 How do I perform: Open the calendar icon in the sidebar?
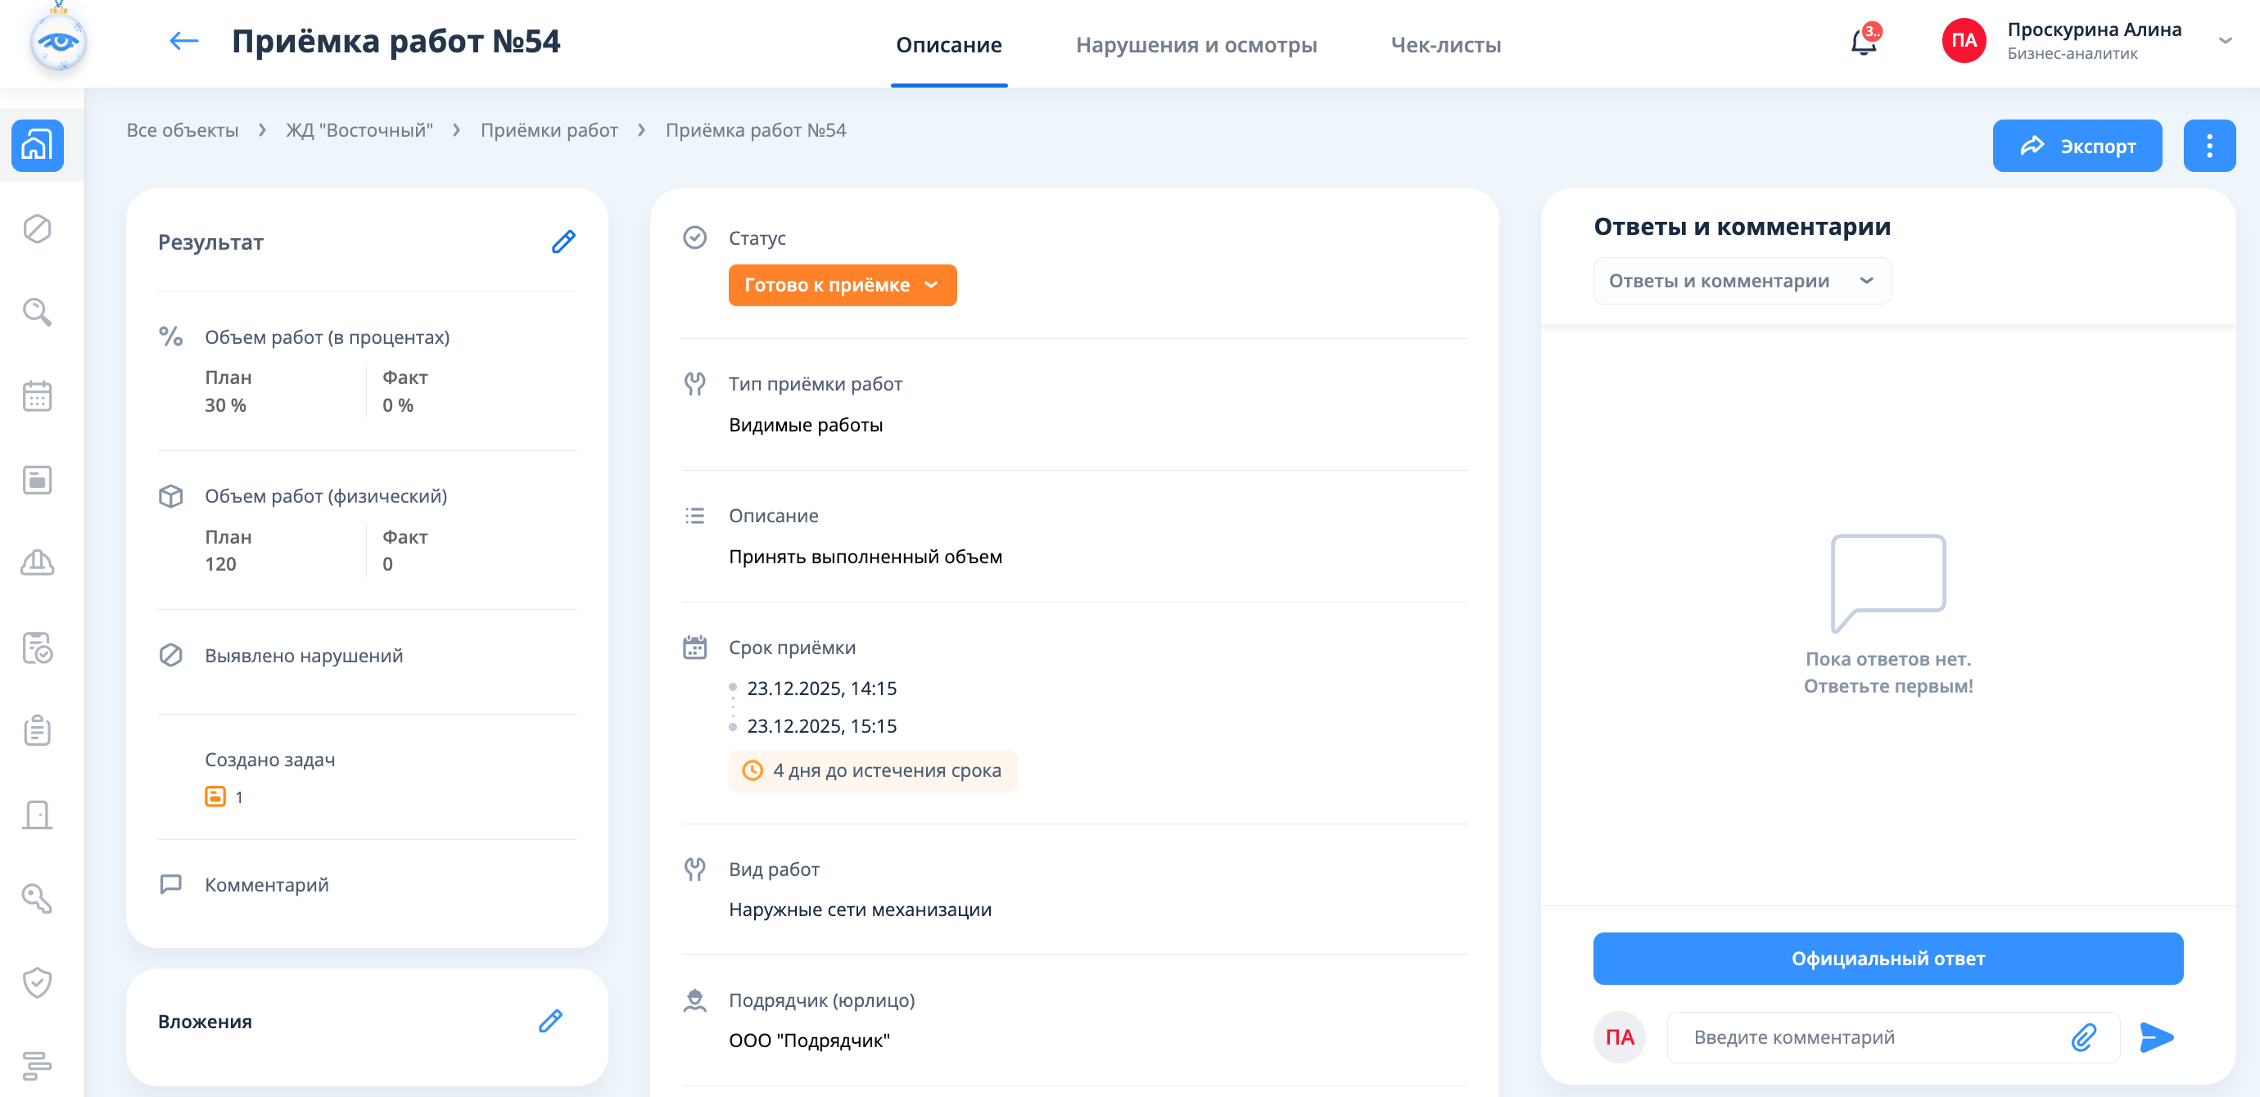[37, 396]
